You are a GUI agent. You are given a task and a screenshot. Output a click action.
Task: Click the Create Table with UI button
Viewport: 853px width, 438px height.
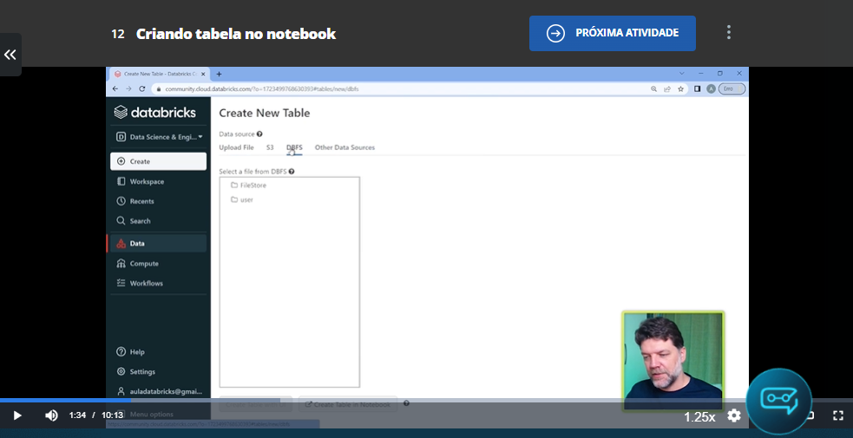256,404
